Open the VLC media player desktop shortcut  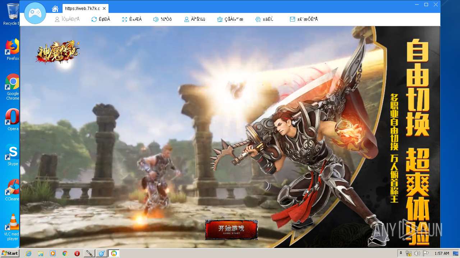[13, 227]
